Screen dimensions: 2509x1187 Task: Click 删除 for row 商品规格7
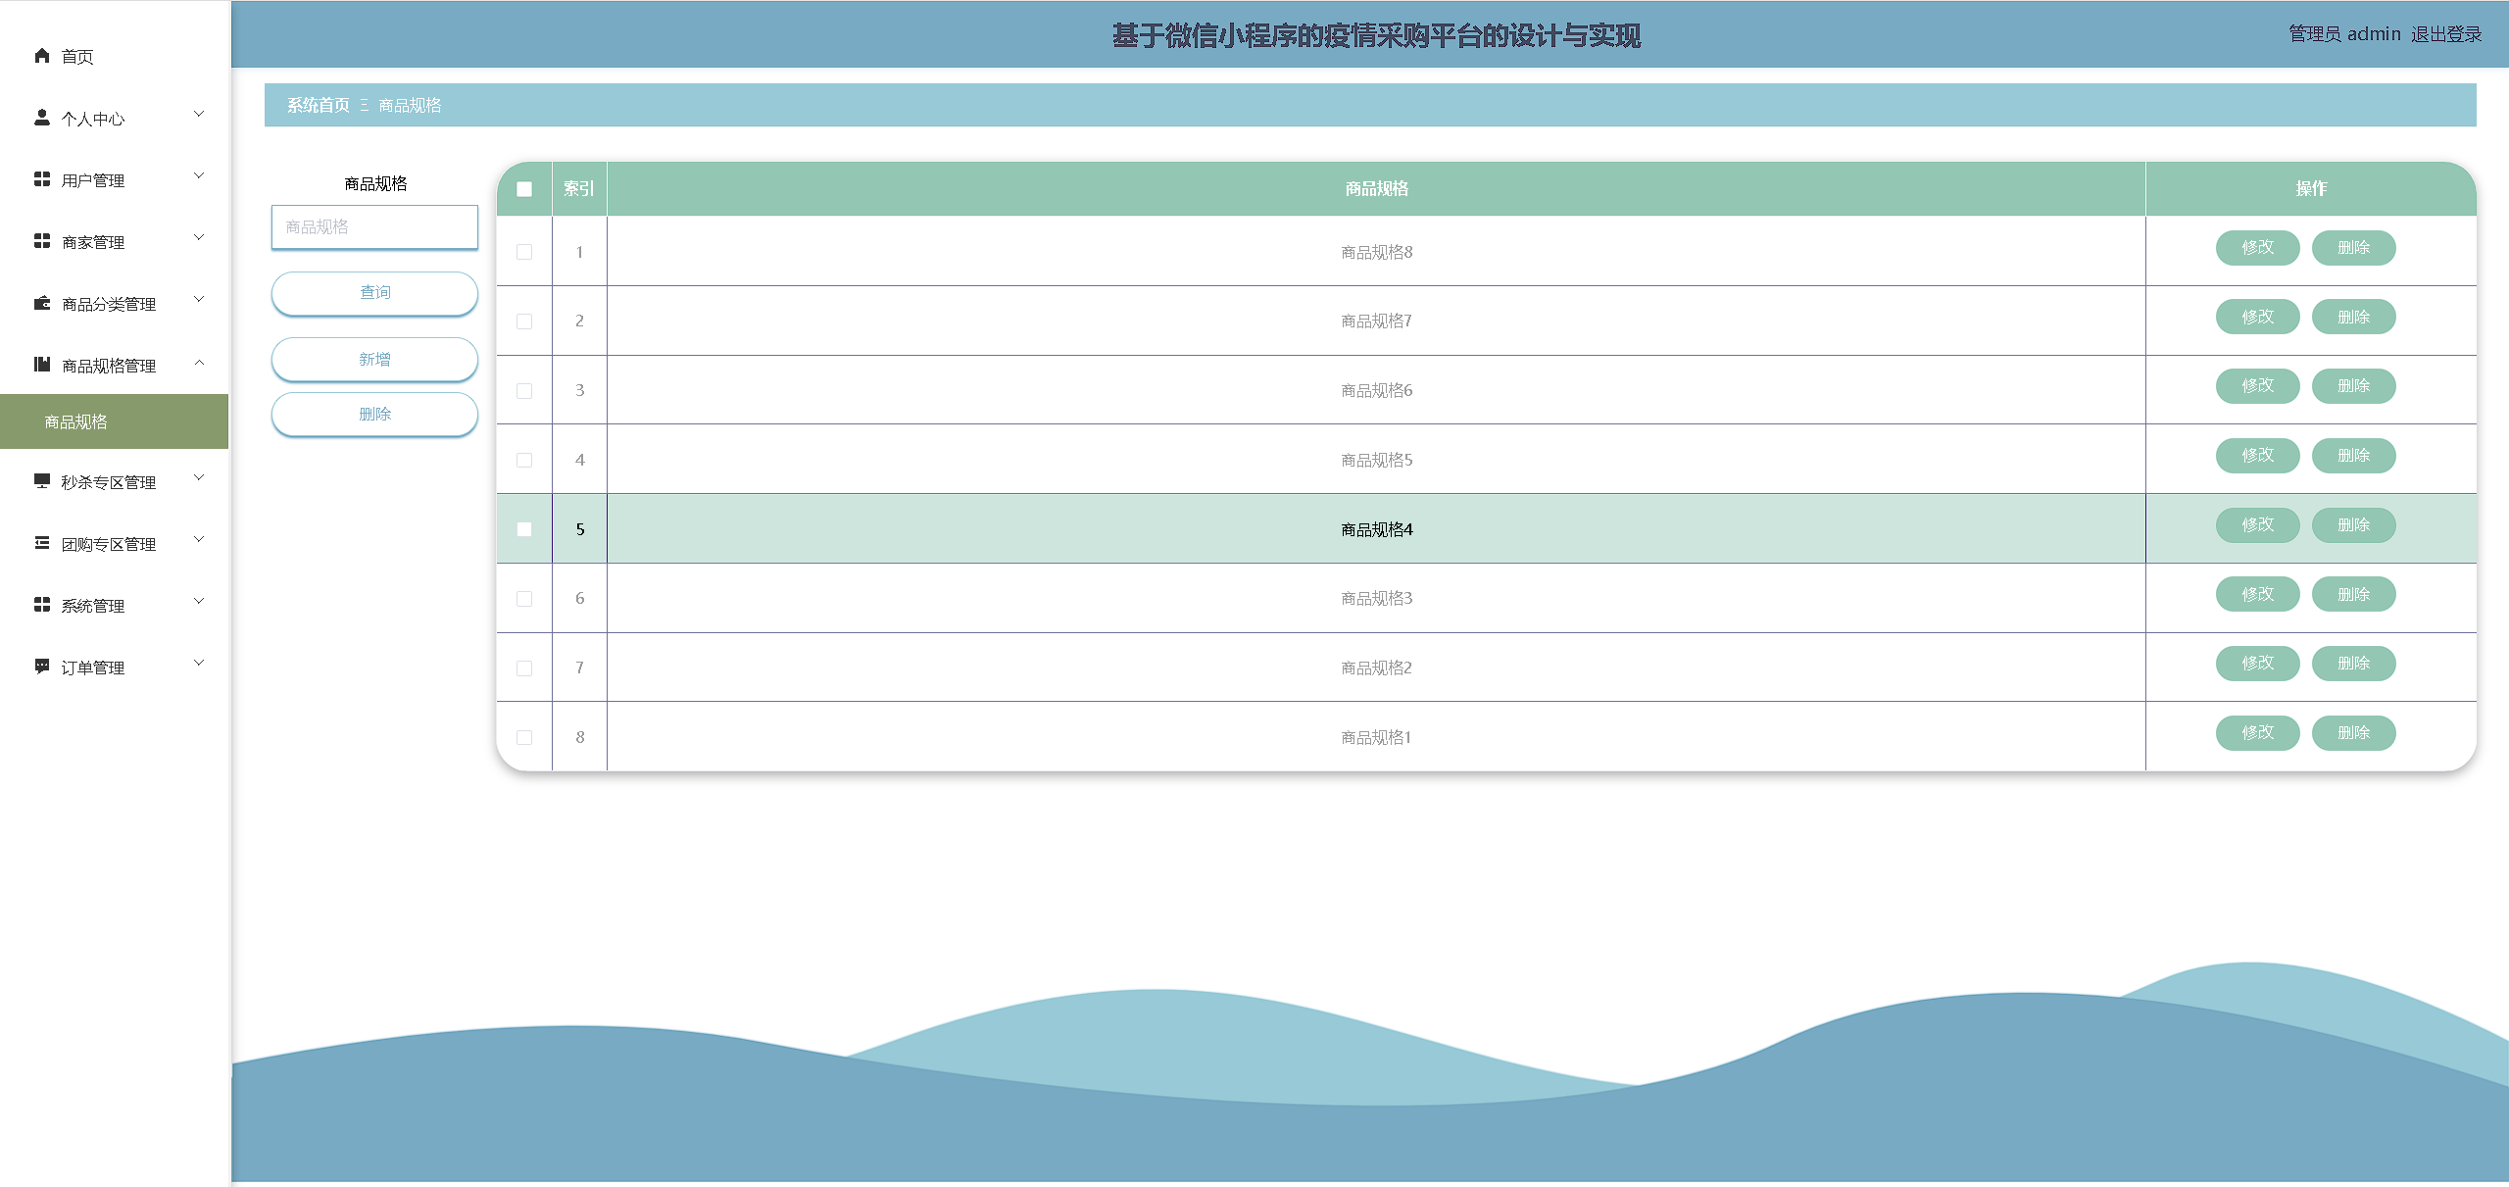point(2353,317)
